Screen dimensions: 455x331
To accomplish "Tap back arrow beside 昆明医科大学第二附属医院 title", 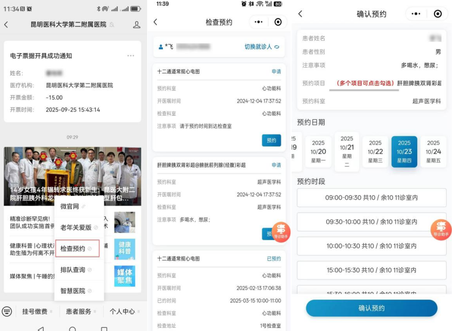I will (6, 25).
